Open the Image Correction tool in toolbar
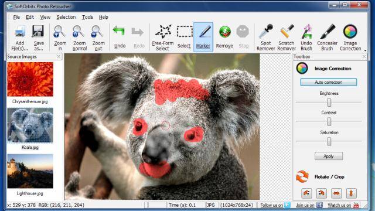Screen dimensions: 375x211 (350, 38)
